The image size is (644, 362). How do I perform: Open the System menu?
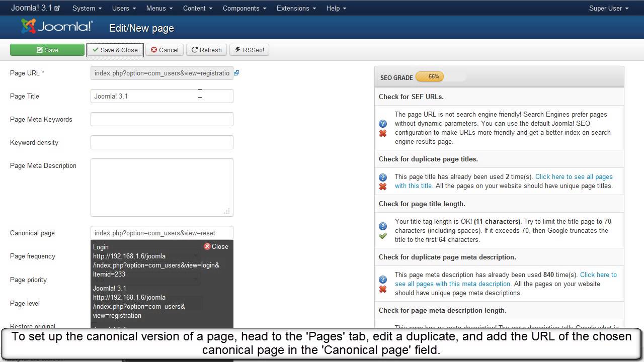point(87,8)
